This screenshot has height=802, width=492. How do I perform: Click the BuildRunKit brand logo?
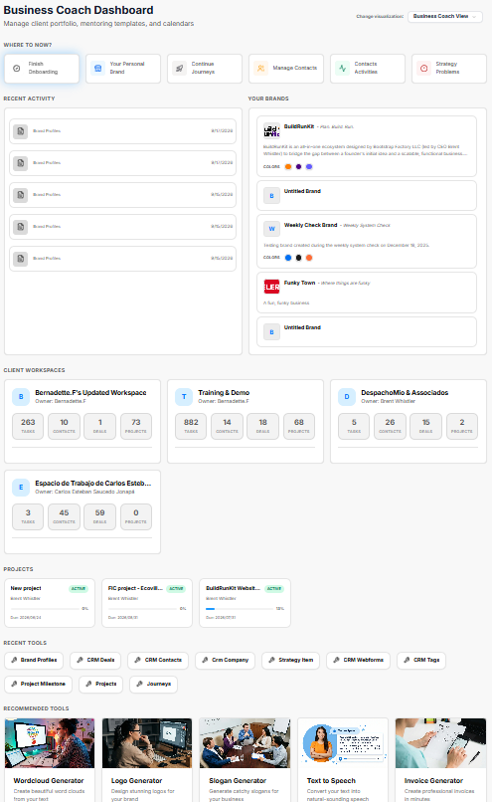pos(271,131)
